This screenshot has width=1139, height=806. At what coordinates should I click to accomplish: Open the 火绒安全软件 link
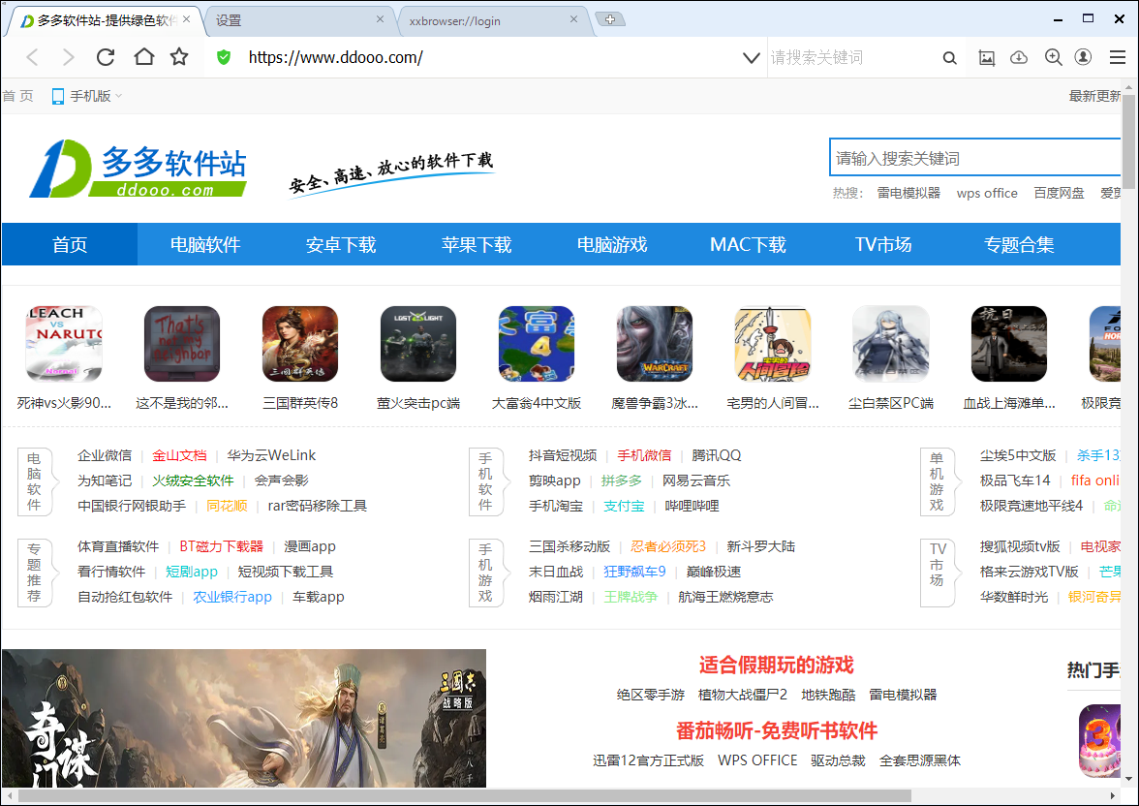coord(193,481)
